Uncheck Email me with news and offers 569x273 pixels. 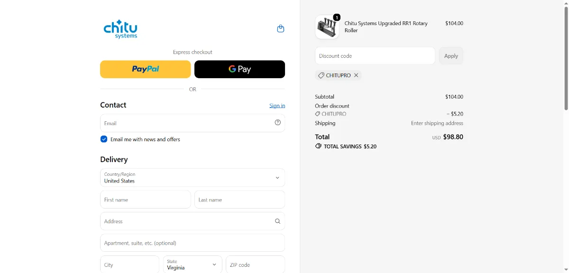pyautogui.click(x=104, y=139)
